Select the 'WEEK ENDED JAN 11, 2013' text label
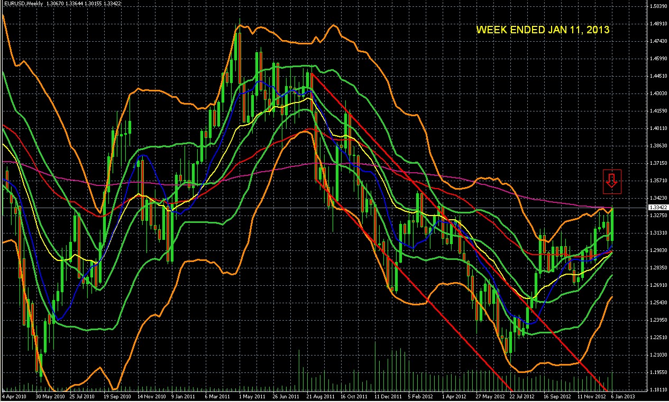The image size is (669, 402). [x=543, y=30]
